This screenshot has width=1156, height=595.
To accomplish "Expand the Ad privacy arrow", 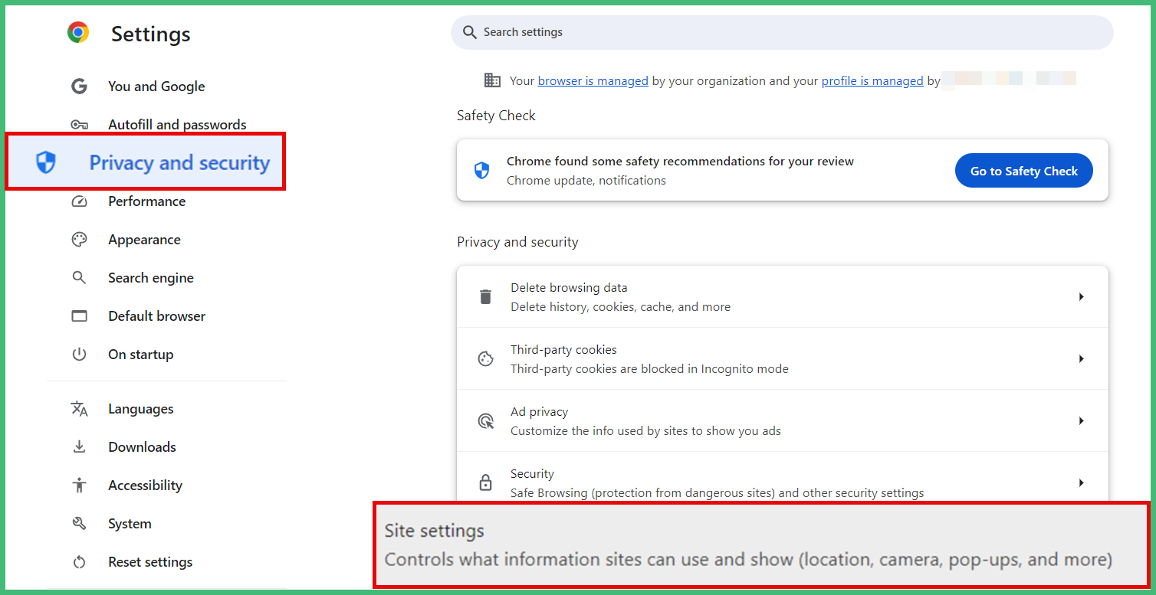I will (1081, 420).
